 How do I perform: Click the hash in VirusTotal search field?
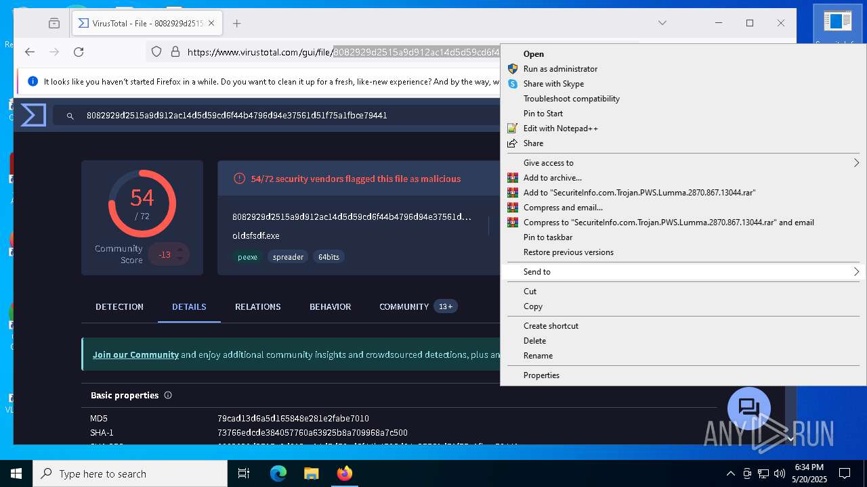(236, 116)
